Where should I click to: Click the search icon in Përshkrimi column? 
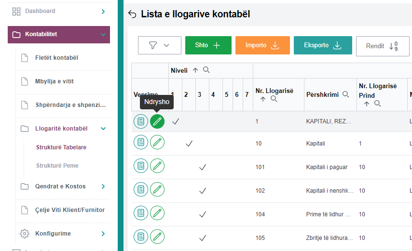(x=346, y=94)
